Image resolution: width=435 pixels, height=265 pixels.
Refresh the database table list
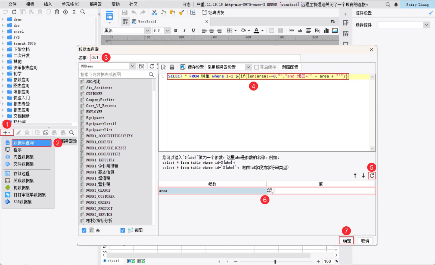point(152,66)
